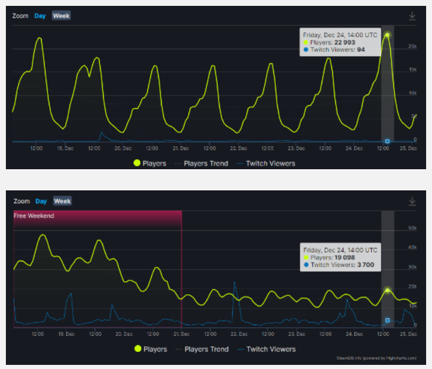432x369 pixels.
Task: Download the top chart data
Action: pos(412,16)
